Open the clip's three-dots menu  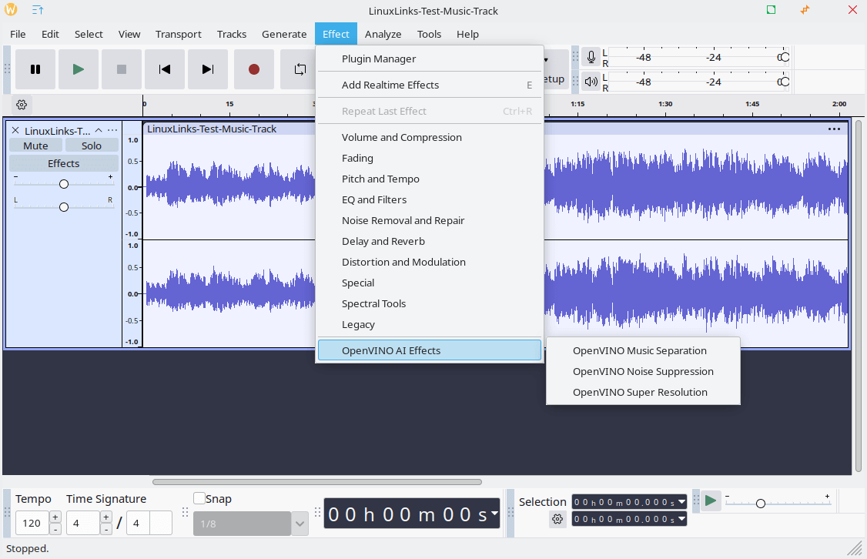(x=834, y=129)
